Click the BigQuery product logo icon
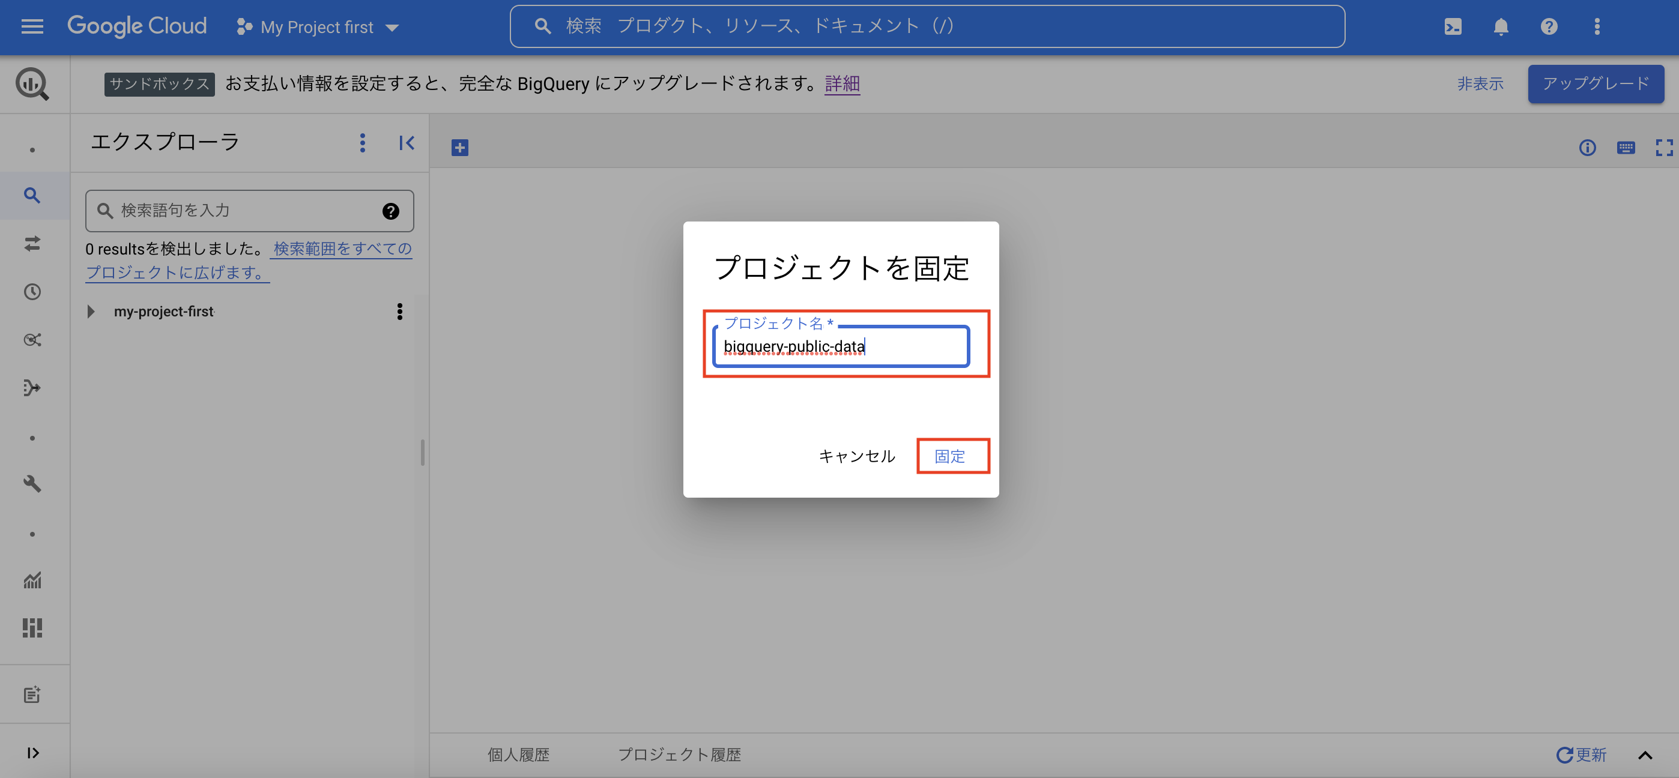The image size is (1679, 778). pos(32,84)
